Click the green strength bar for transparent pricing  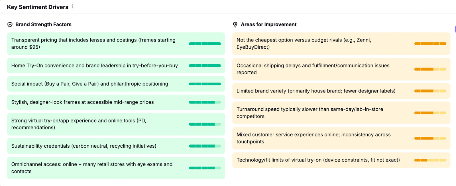pyautogui.click(x=205, y=44)
